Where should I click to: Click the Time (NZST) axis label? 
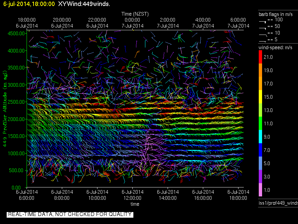click(x=135, y=14)
